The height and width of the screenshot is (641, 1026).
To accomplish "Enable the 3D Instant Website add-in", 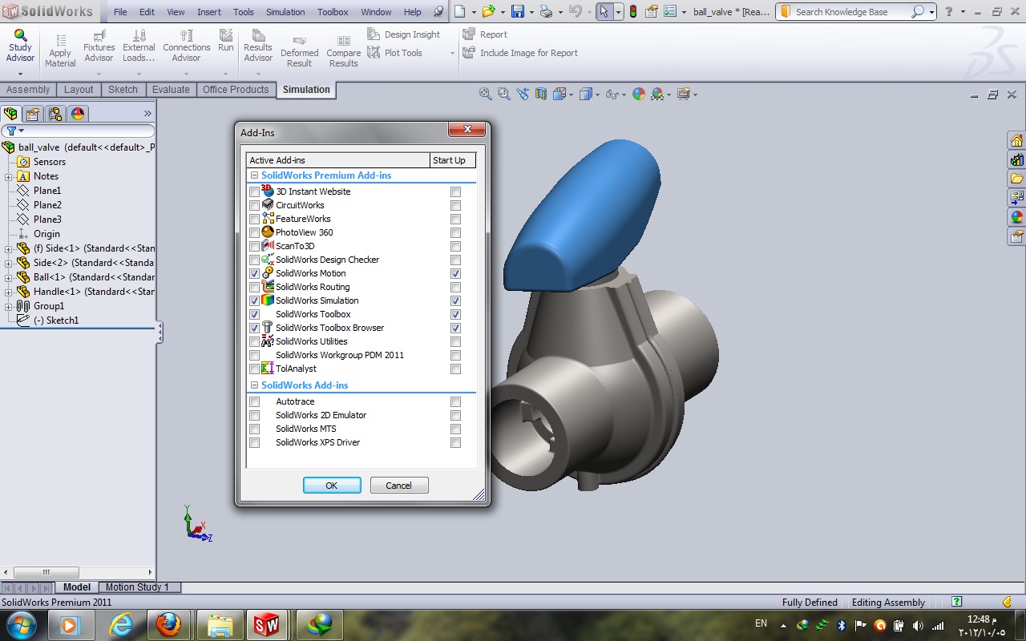I will coord(254,192).
